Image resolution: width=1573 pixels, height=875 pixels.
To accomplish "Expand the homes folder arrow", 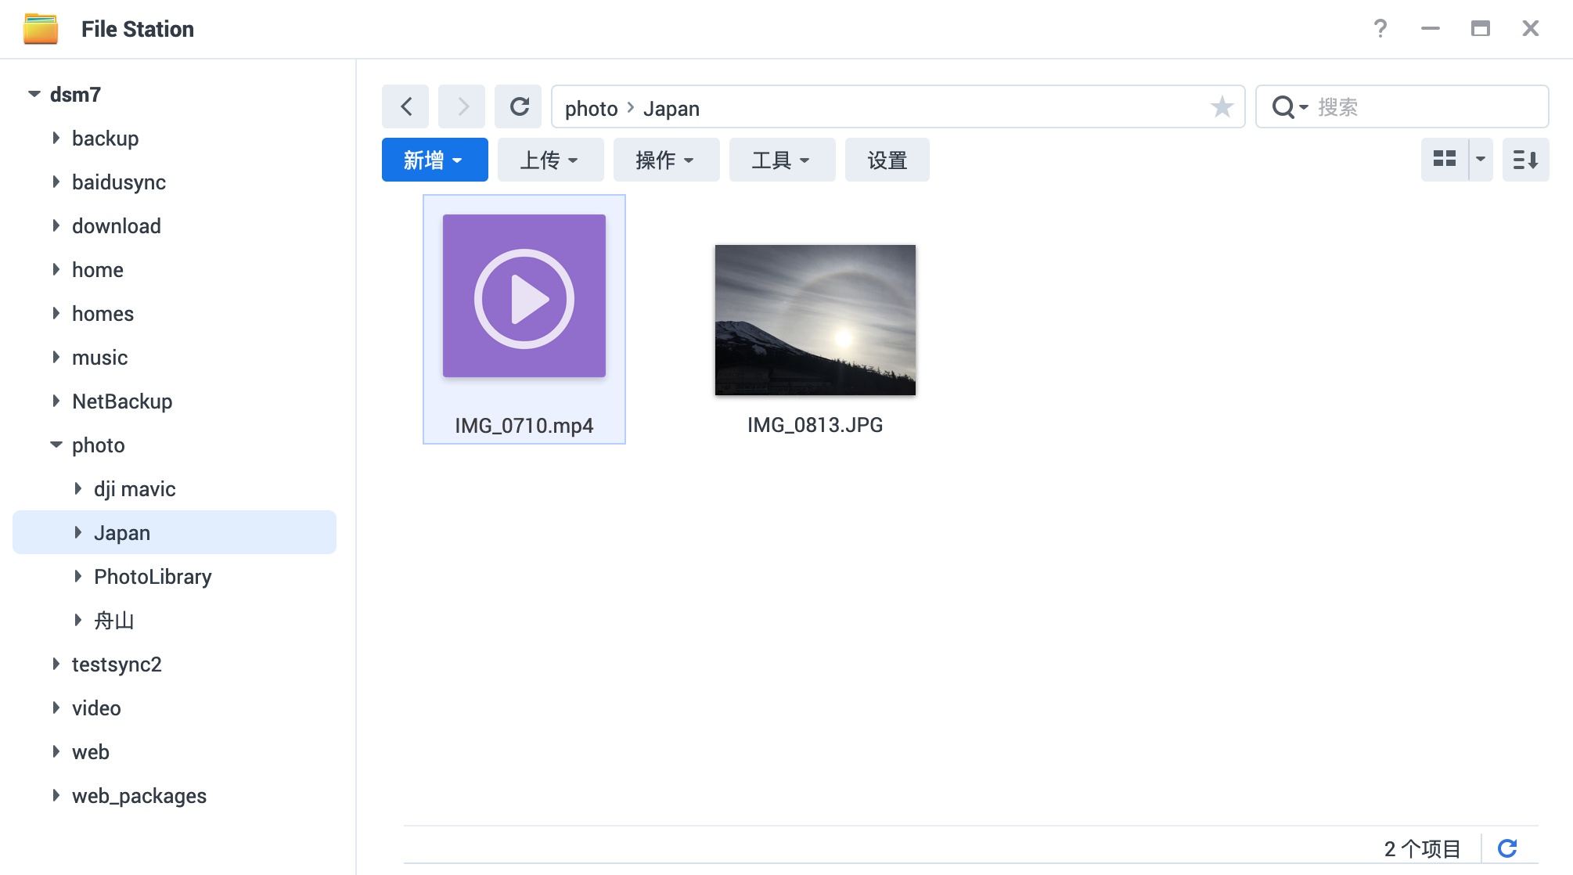I will pyautogui.click(x=56, y=313).
